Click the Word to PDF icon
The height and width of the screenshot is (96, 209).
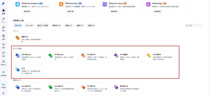click(x=18, y=87)
